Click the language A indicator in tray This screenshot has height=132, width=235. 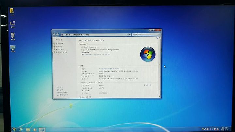tap(205, 129)
